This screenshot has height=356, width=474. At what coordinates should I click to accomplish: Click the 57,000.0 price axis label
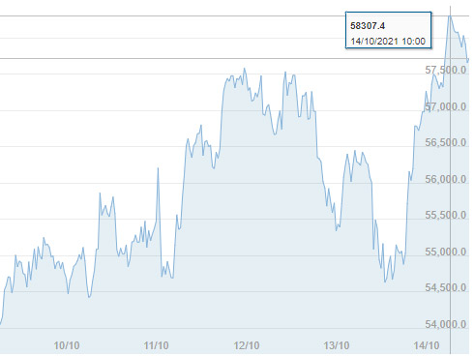pos(445,106)
